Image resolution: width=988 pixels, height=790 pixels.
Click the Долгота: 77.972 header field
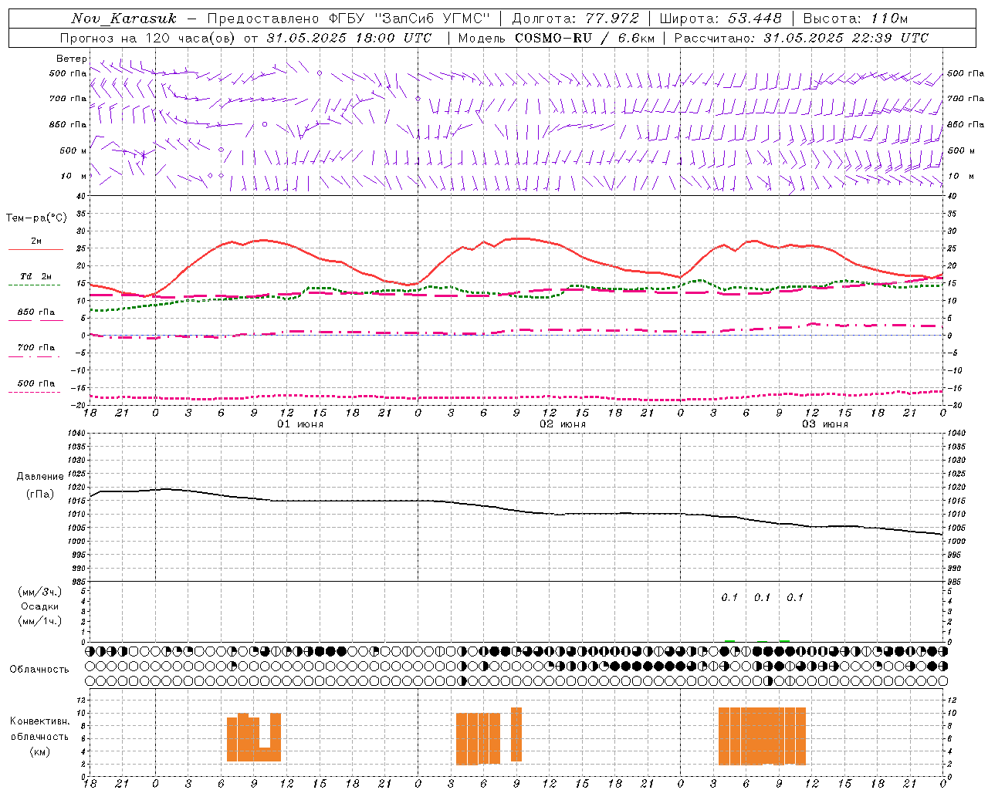[575, 19]
